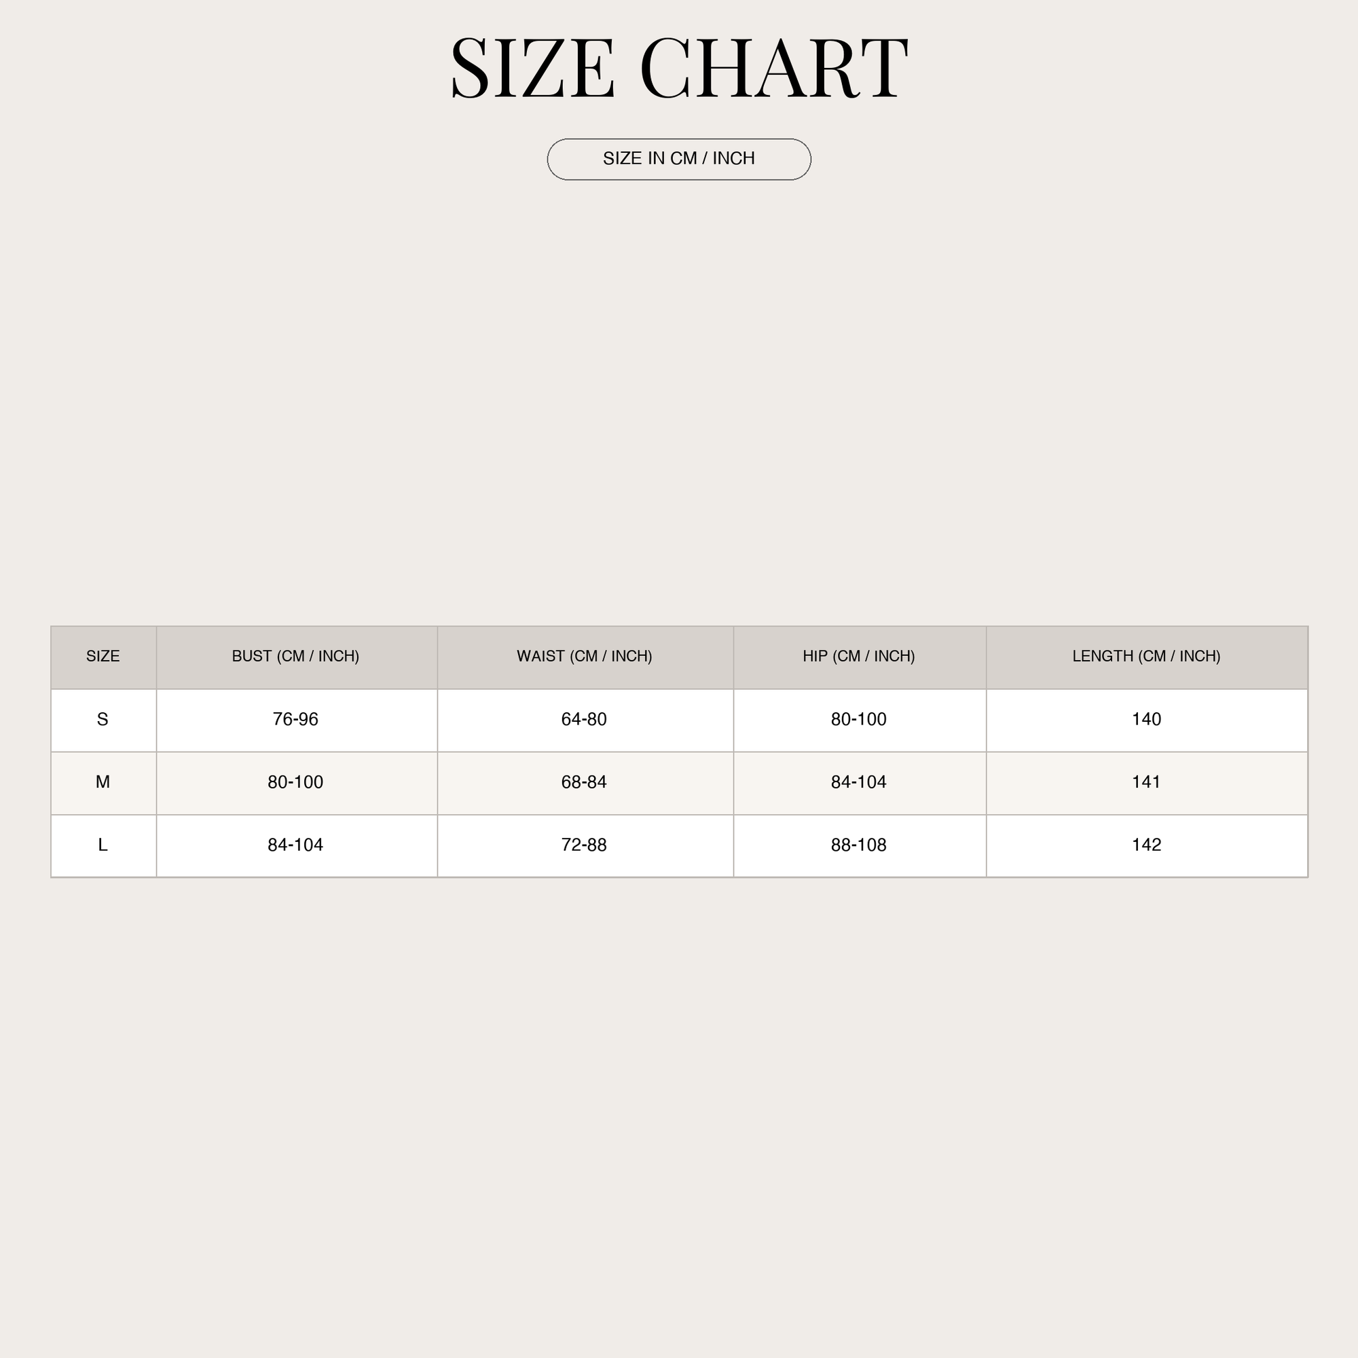
Task: Click the 142 length cell
Action: 1146,845
